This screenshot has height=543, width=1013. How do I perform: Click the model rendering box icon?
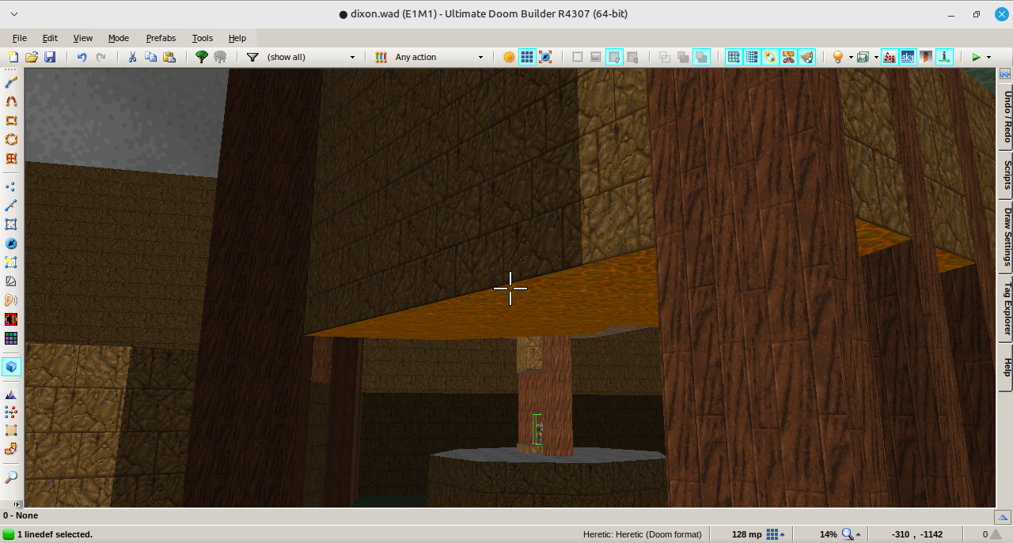[863, 57]
